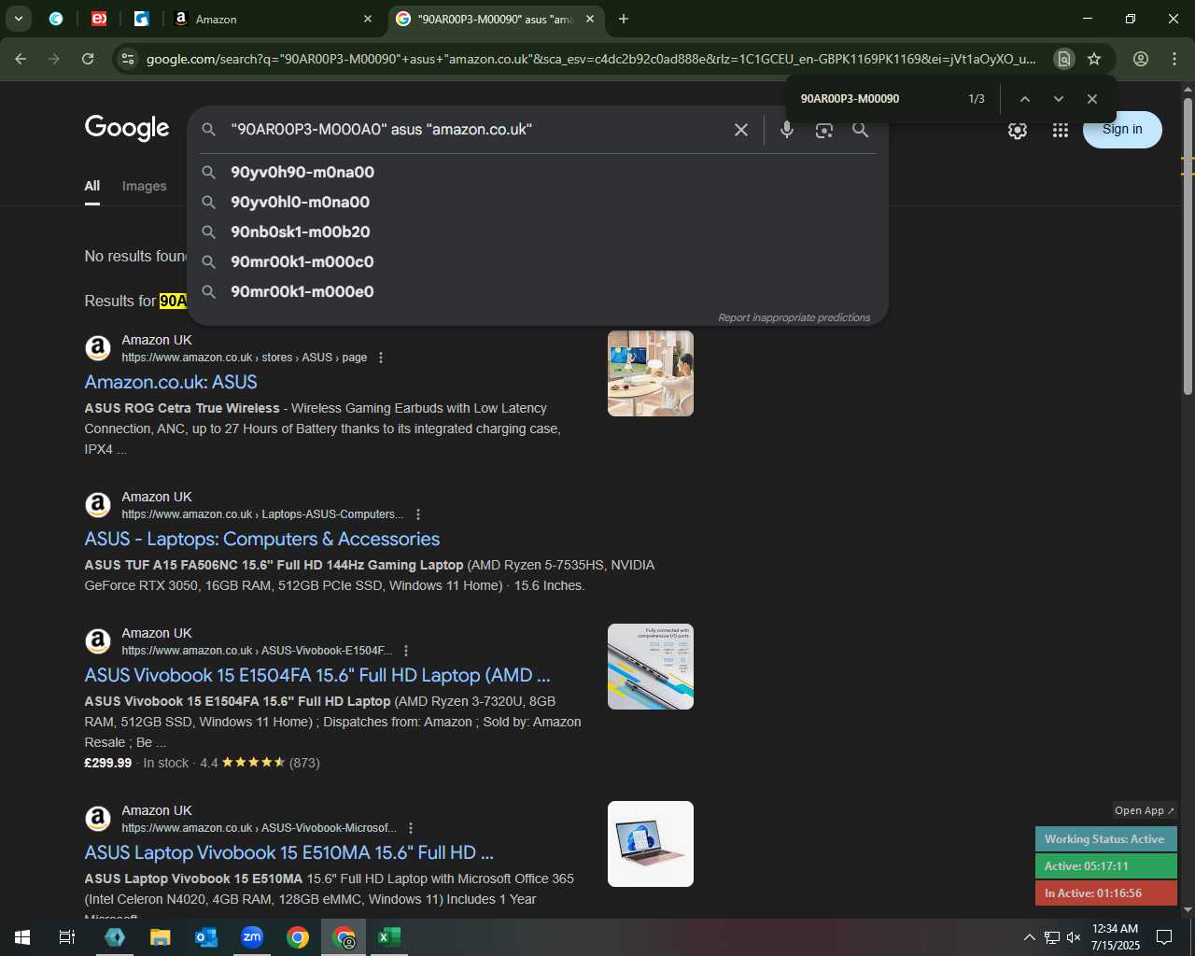
Task: Click the page vertical scrollbar
Action: click(1188, 246)
